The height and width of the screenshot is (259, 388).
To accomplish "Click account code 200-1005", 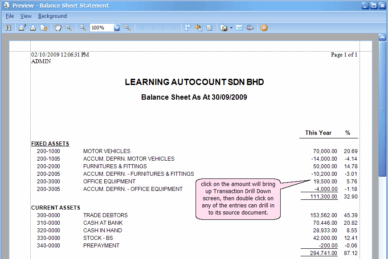I will point(49,159).
